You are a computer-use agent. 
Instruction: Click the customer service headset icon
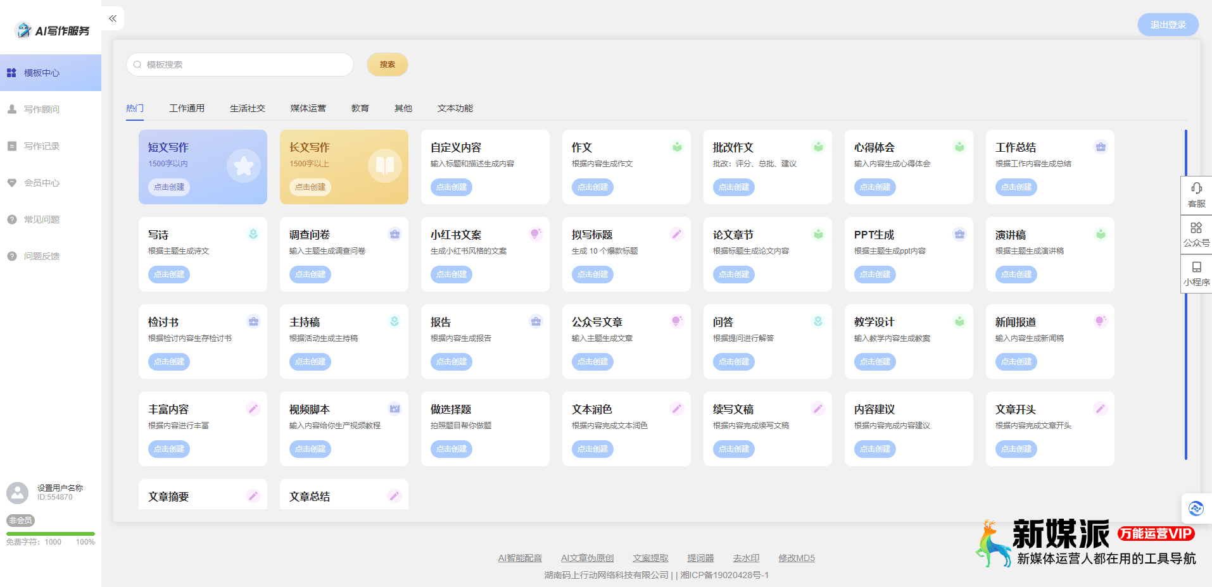click(1196, 188)
